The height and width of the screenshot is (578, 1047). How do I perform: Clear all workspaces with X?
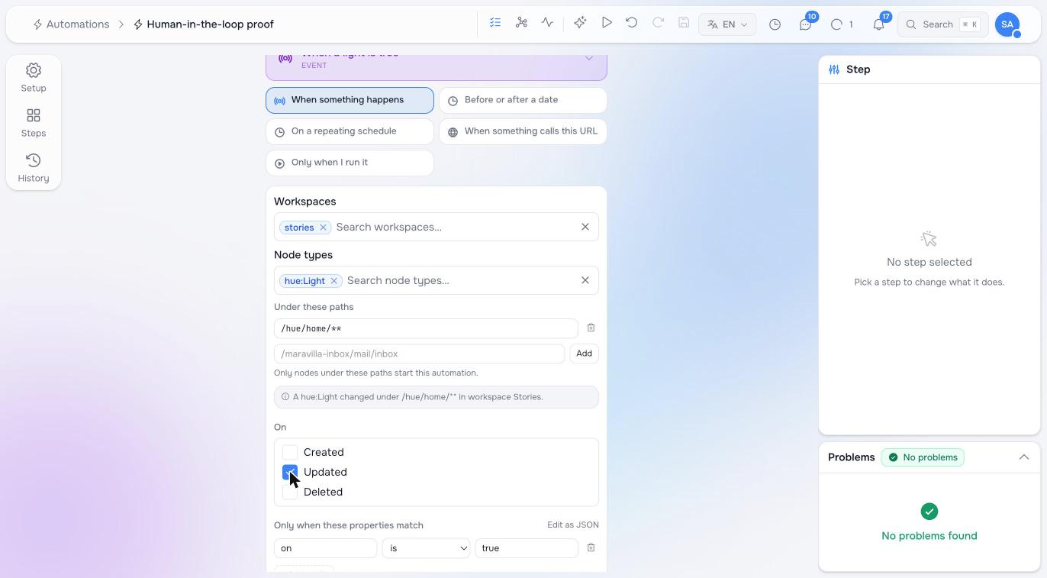[x=585, y=227]
